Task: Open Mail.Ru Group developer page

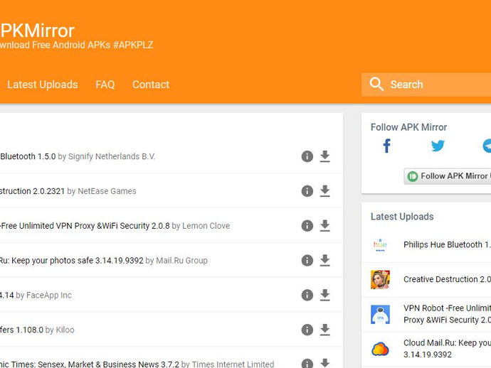Action: (181, 261)
